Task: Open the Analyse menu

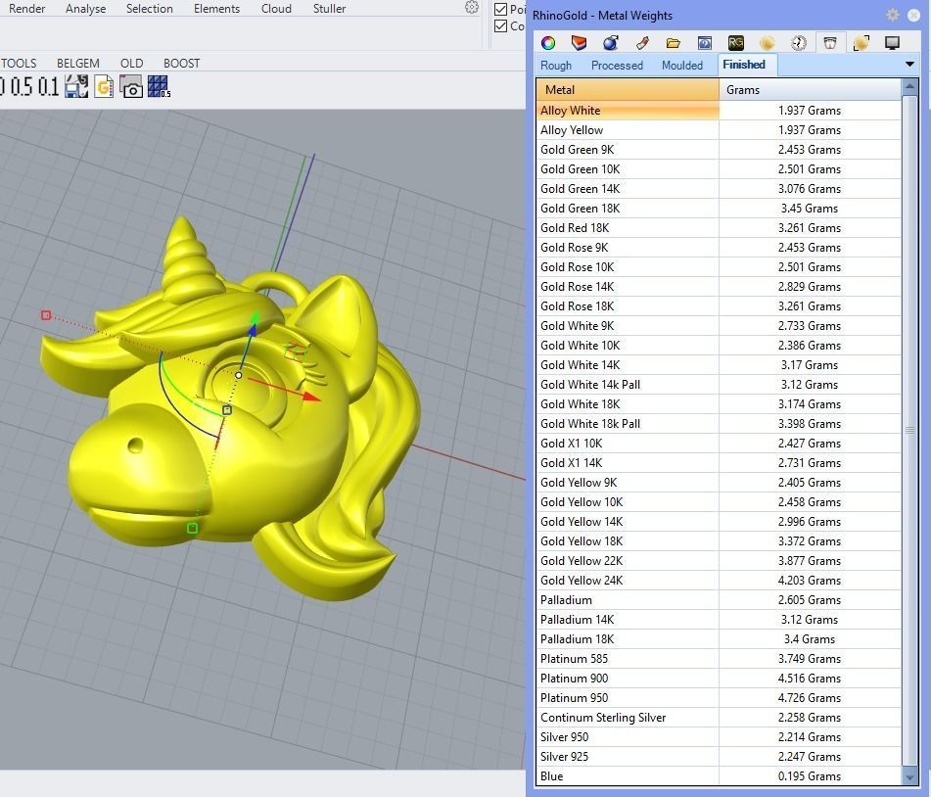Action: [x=86, y=8]
